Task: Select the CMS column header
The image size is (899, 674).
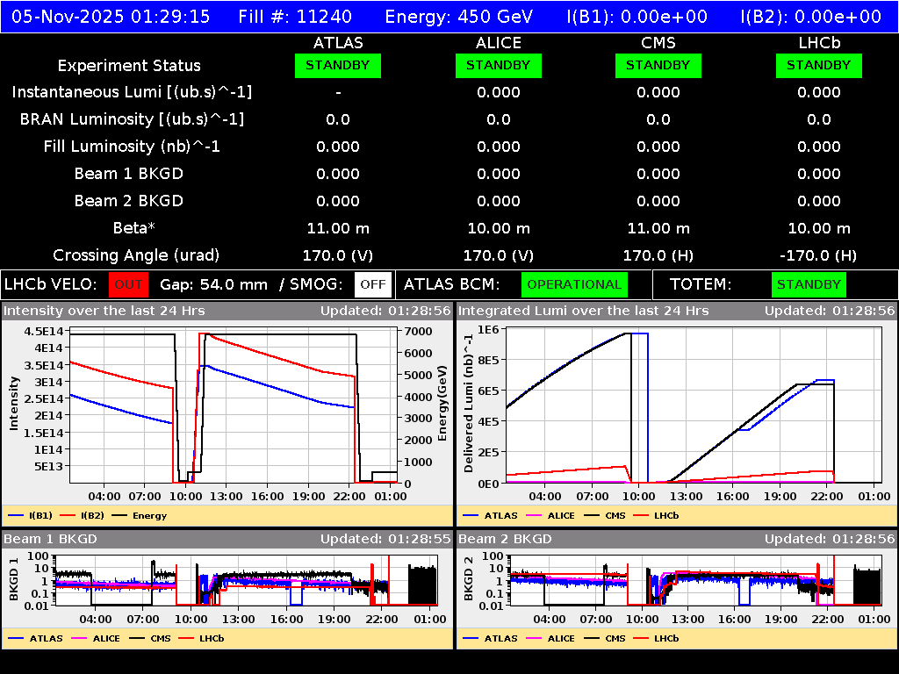Action: pyautogui.click(x=659, y=42)
